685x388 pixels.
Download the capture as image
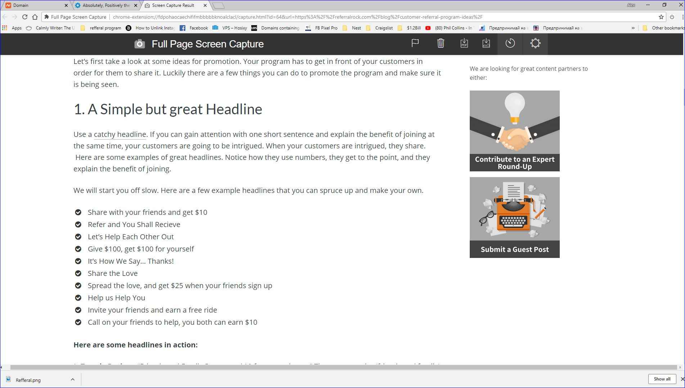point(486,43)
